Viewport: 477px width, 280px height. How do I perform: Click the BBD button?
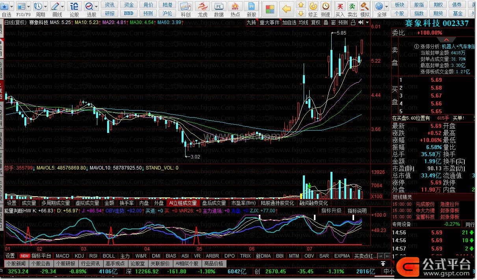pyautogui.click(x=129, y=13)
